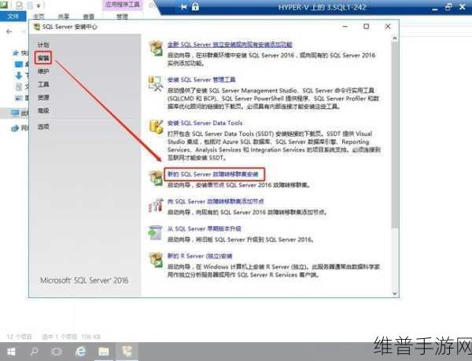The image size is (472, 361).
Task: Click the This PC icon in Explorer navigation
Action: point(15,113)
